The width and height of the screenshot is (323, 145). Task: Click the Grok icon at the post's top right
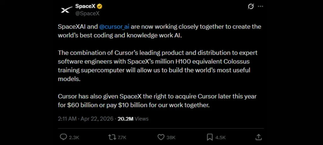[x=251, y=7]
